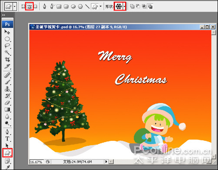Select the Dodge tool
Viewport: 218px width, 170px height.
coord(7,123)
